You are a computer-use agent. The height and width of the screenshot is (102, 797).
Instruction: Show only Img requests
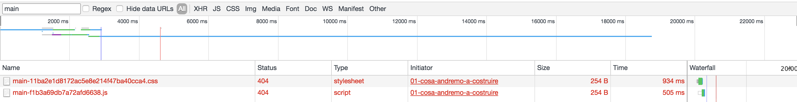point(251,9)
